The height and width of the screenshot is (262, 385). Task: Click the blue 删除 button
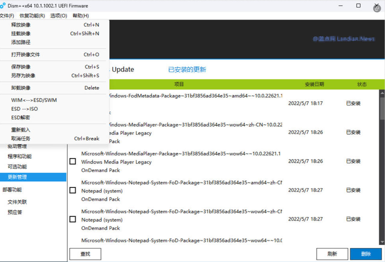(366, 254)
